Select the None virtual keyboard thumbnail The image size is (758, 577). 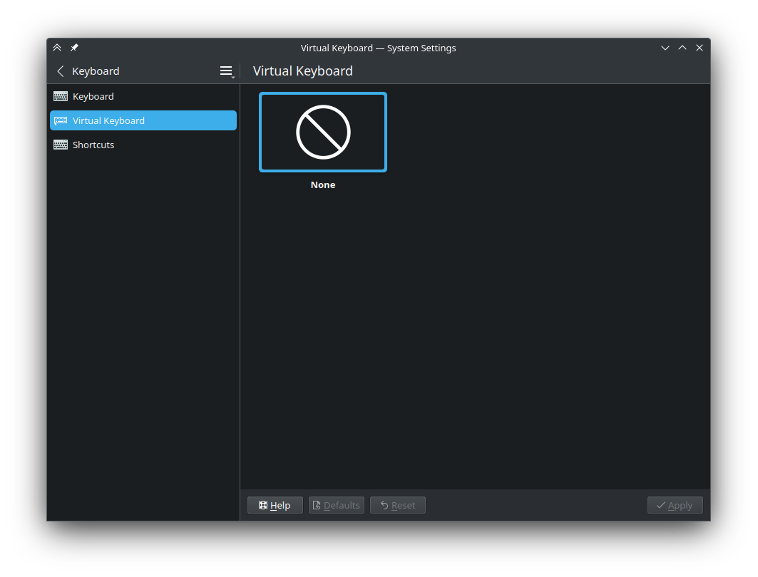pyautogui.click(x=323, y=132)
